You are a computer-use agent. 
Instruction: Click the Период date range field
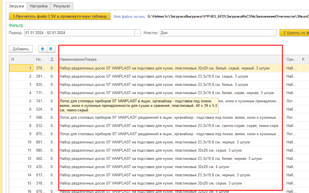tap(80, 33)
